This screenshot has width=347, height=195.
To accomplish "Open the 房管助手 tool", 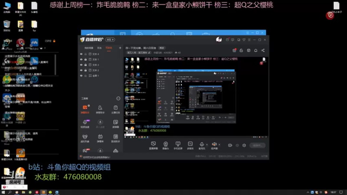I will click(100, 109).
